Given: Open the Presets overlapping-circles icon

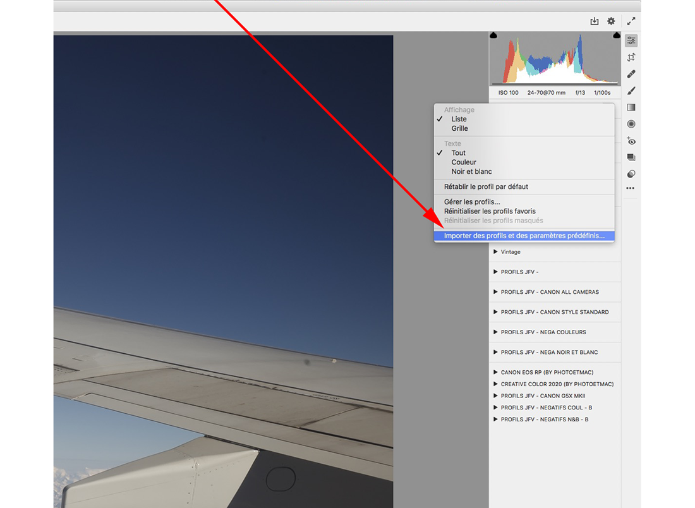Looking at the screenshot, I should (x=631, y=174).
